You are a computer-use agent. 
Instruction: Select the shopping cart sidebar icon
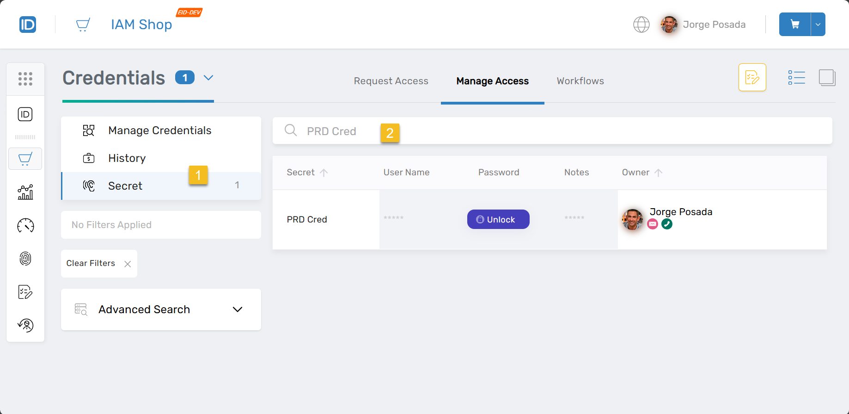click(25, 159)
